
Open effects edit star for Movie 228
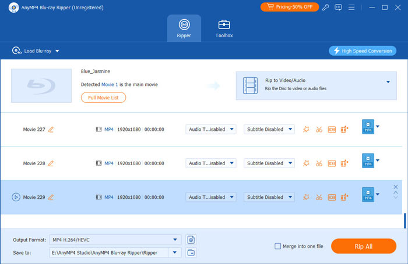(x=306, y=163)
